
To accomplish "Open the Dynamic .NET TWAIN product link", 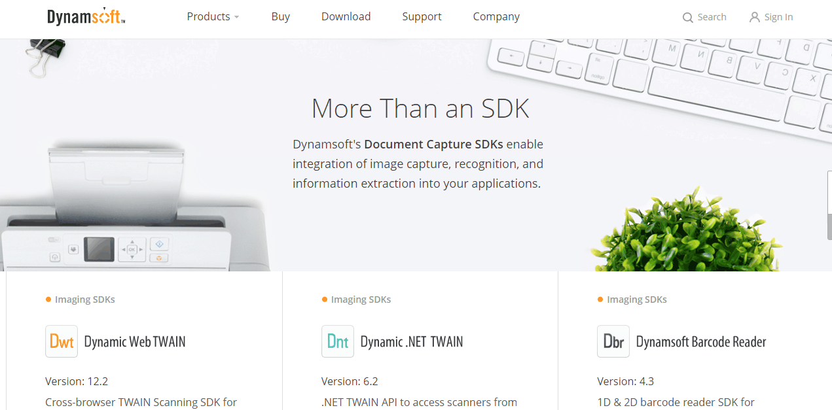I will click(412, 341).
